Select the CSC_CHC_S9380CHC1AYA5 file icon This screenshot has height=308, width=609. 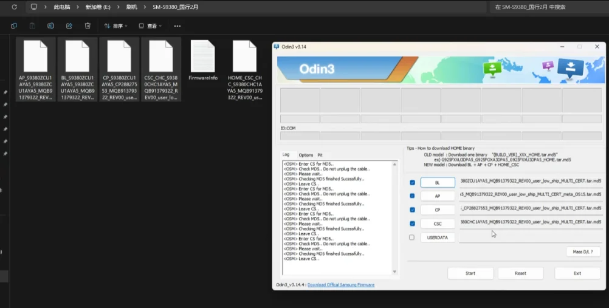[161, 56]
